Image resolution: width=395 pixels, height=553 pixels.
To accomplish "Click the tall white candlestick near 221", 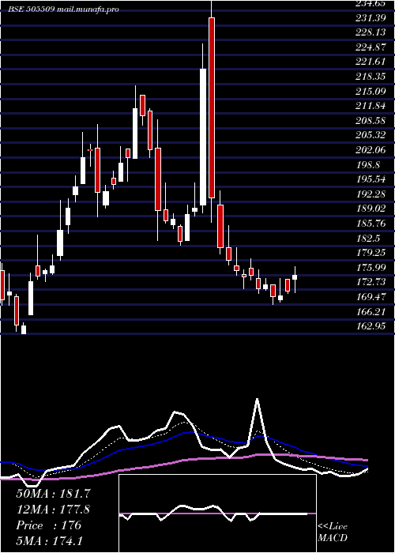I will pos(203,137).
